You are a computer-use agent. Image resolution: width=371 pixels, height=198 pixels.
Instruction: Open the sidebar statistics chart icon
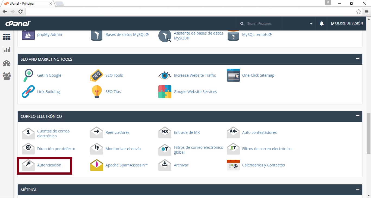(7, 50)
